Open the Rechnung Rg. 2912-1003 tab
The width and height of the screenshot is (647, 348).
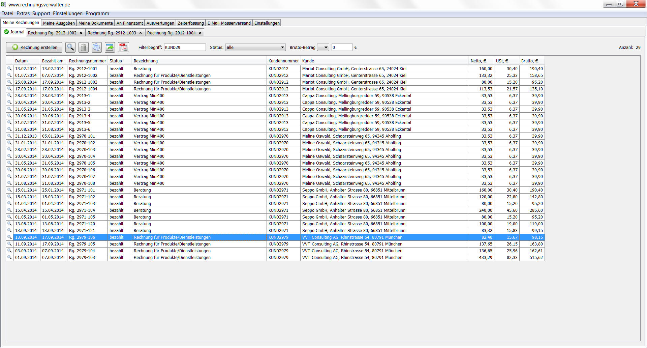click(112, 33)
